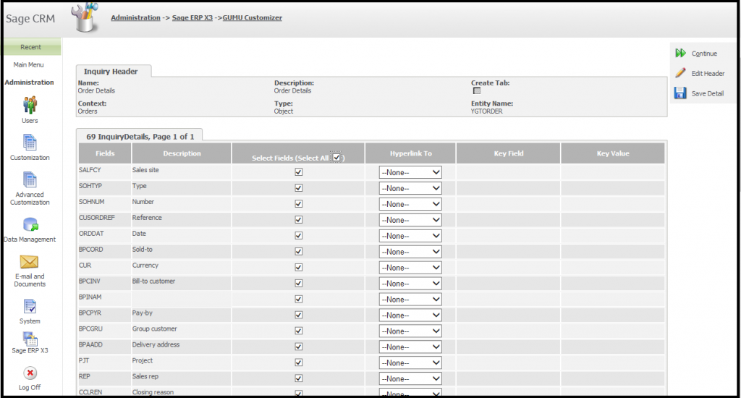Click the red Log Off icon

tap(30, 373)
